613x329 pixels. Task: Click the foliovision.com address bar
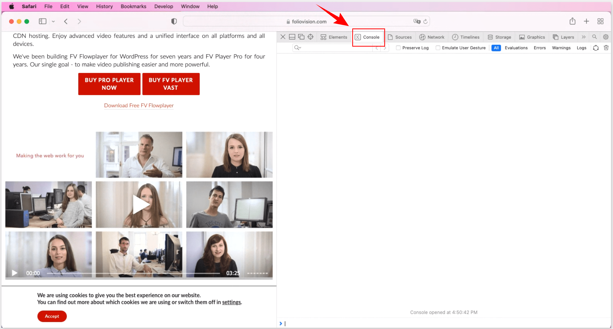pos(306,21)
